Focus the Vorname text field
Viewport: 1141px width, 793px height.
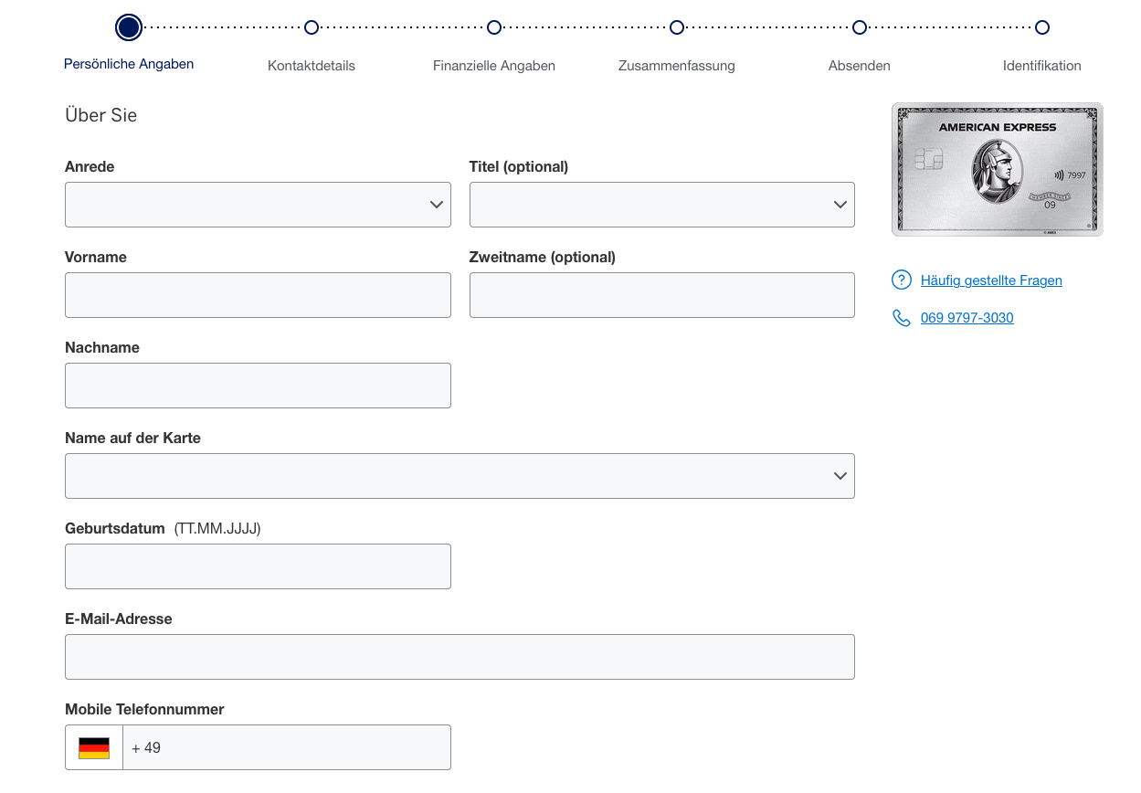(258, 295)
